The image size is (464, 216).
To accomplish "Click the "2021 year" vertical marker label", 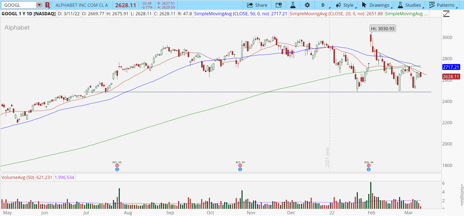I will point(327,157).
